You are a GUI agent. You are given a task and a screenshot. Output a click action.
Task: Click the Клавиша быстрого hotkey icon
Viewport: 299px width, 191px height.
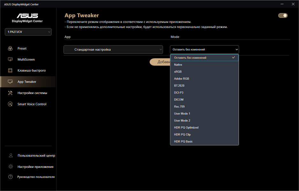(x=10, y=70)
